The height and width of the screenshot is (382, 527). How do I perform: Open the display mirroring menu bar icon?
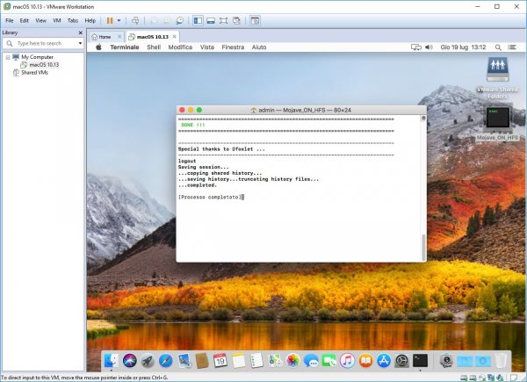coord(416,47)
